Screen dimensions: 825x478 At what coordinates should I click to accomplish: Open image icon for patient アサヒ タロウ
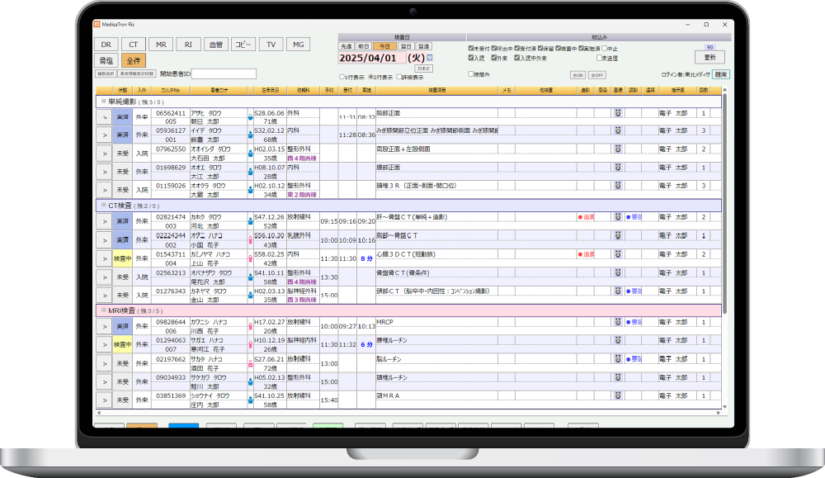coord(618,112)
